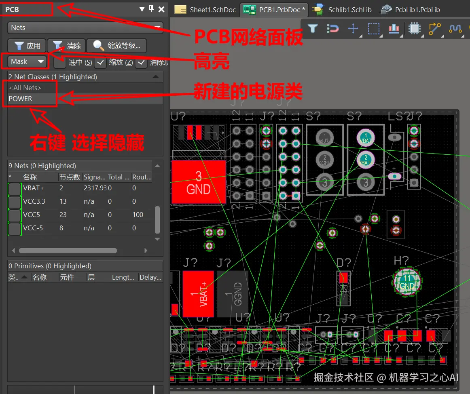The image size is (470, 394).
Task: Pin the PCB panel open
Action: (x=150, y=9)
